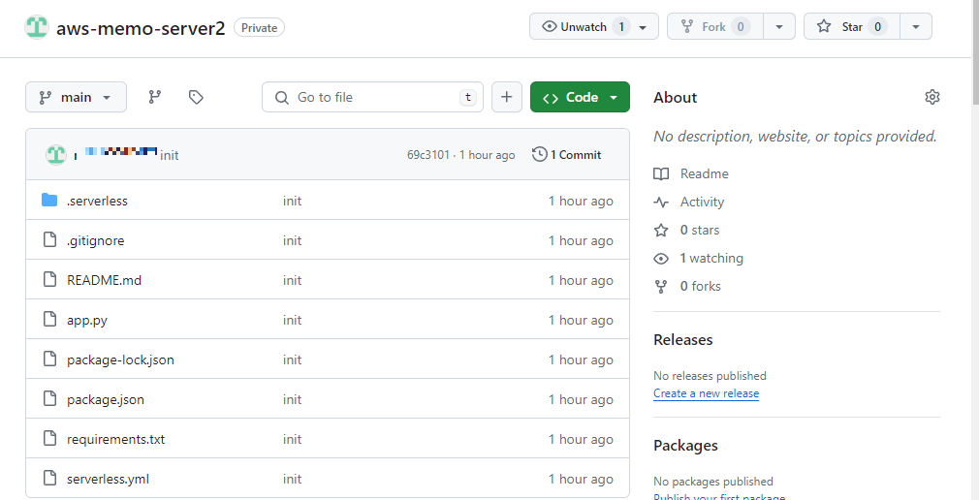Click the init commit message for serverless.yml
The width and height of the screenshot is (979, 500).
292,480
